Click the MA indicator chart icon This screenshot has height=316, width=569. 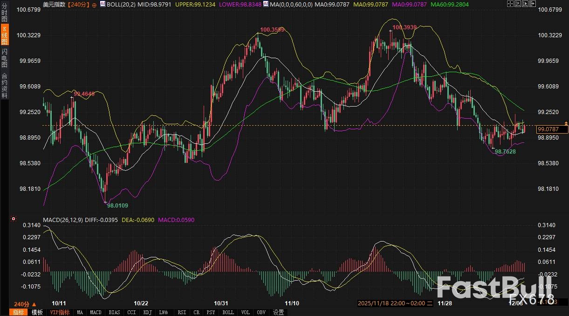[266, 4]
